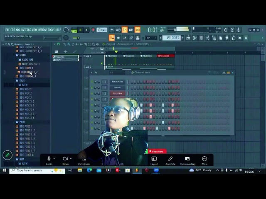Image resolution: width=266 pixels, height=199 pixels.
Task: Click the audio editor scissors-style icon
Action: point(232,30)
